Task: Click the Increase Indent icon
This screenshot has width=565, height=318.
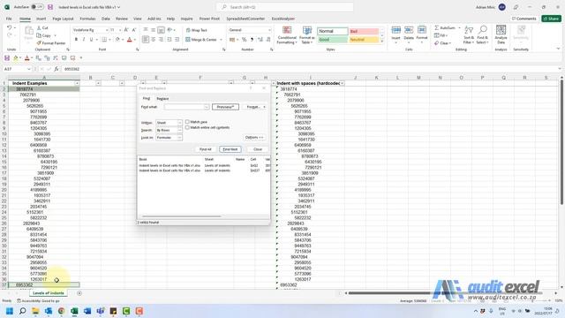Action: (177, 39)
